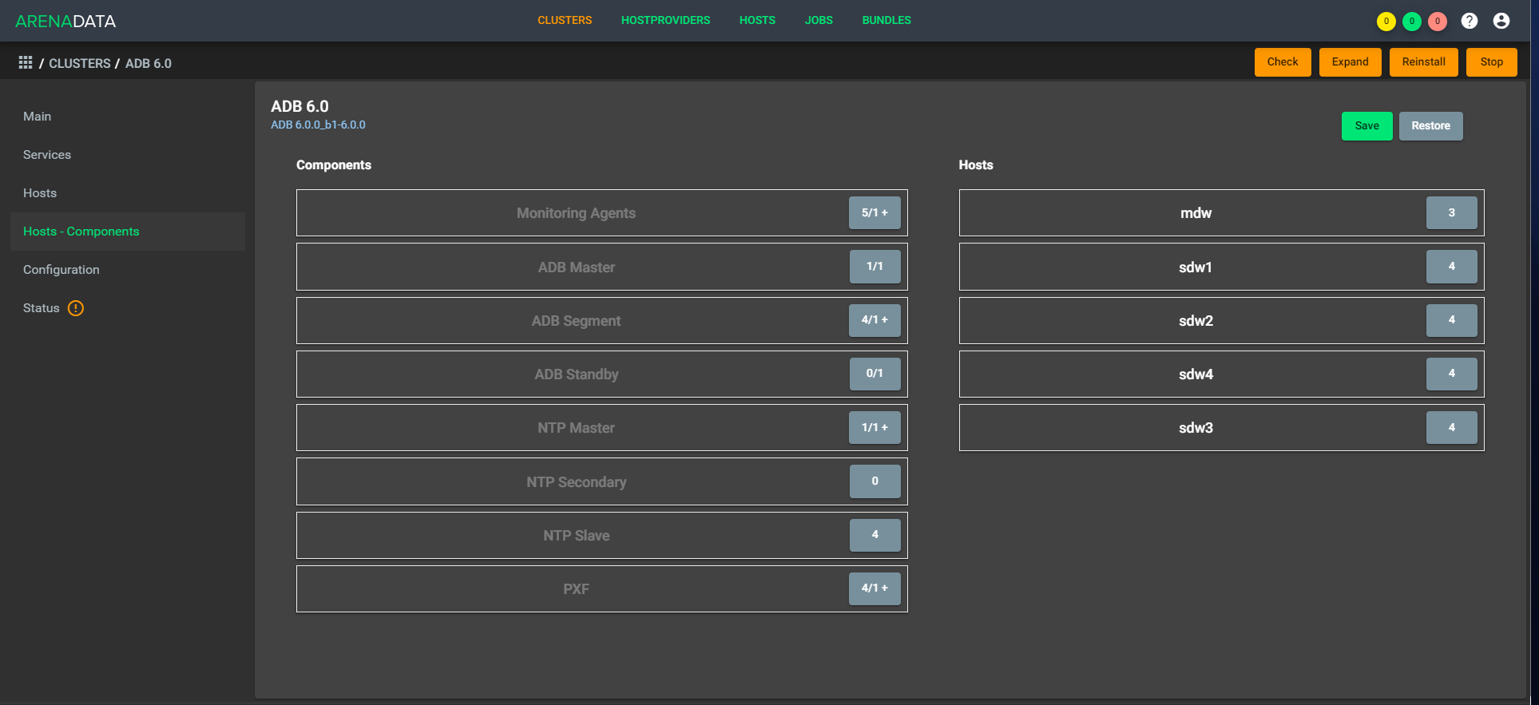Select the sdw1 host name
The width and height of the screenshot is (1539, 705).
(x=1196, y=267)
